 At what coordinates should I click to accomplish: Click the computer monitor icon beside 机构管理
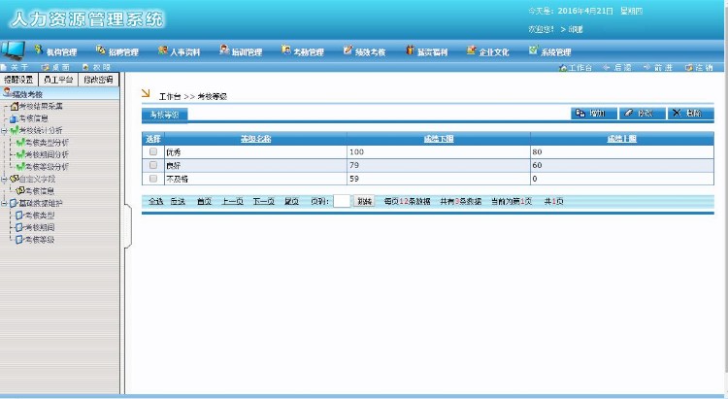point(13,50)
